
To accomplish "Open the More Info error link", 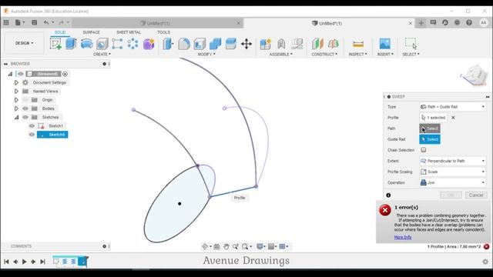I will point(403,237).
